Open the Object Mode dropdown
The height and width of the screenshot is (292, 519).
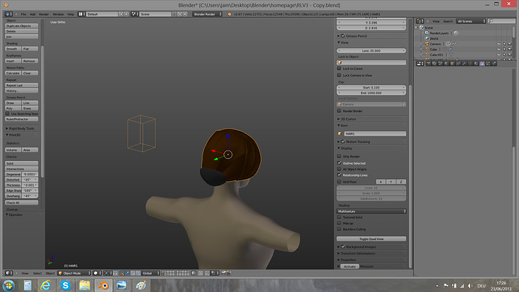(74, 273)
